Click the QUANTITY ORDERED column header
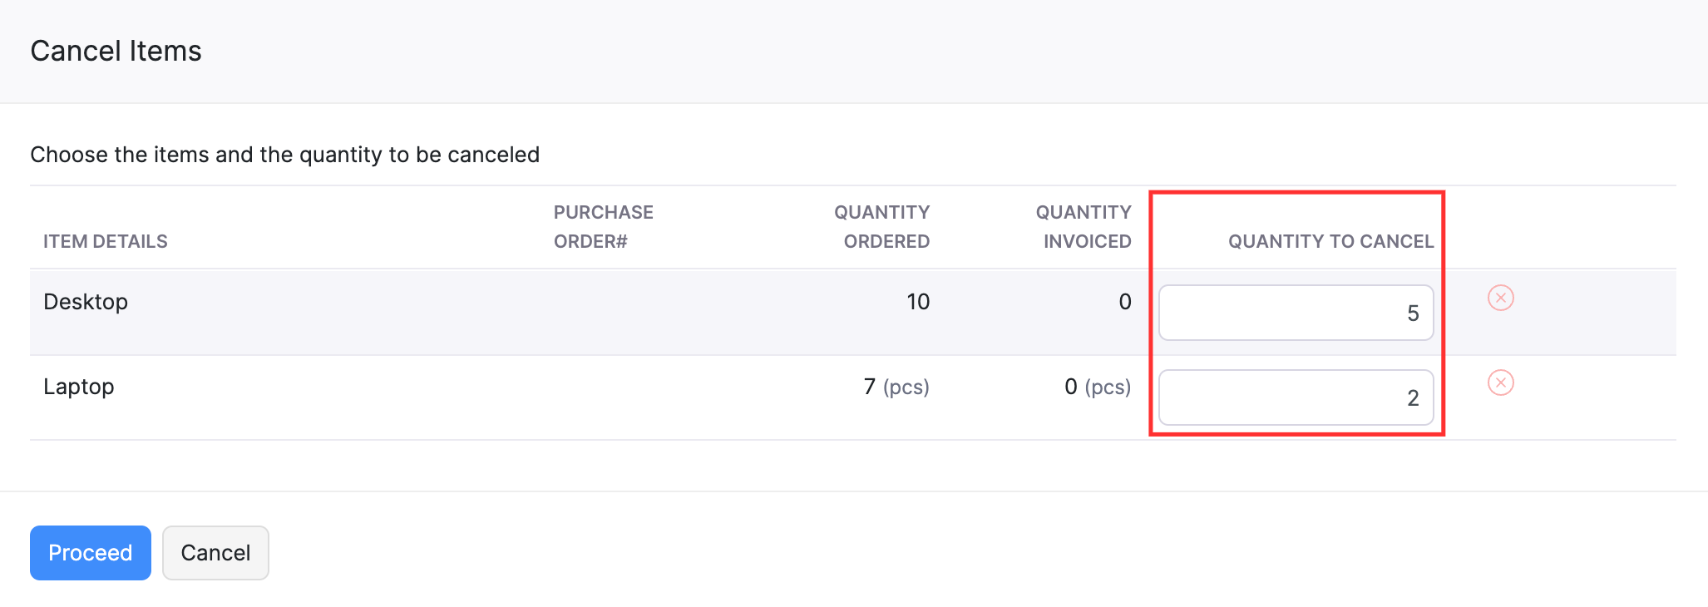Viewport: 1708px width, 607px height. point(882,226)
